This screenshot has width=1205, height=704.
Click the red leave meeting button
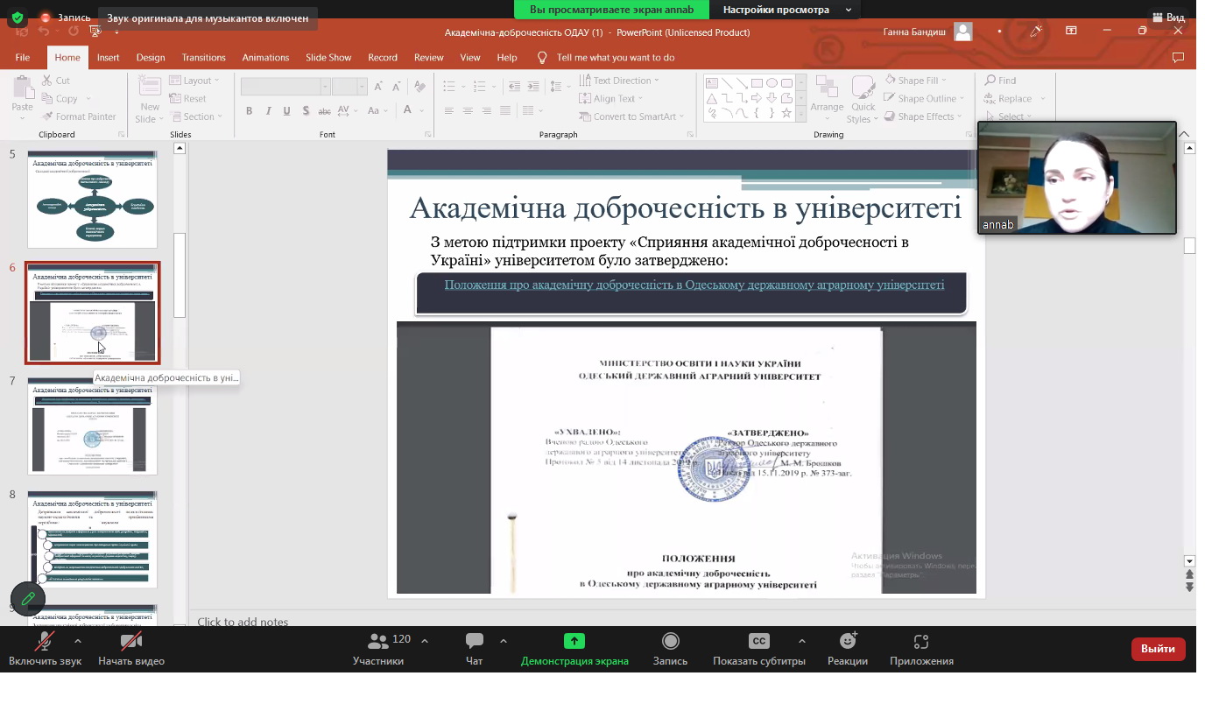point(1158,649)
